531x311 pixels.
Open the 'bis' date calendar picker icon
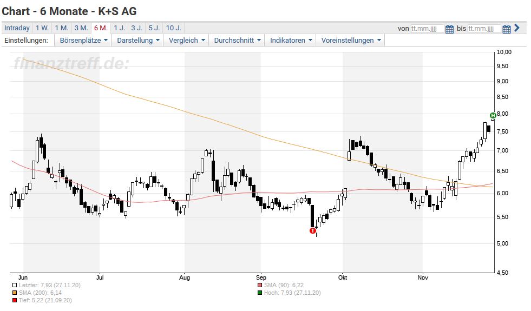506,29
